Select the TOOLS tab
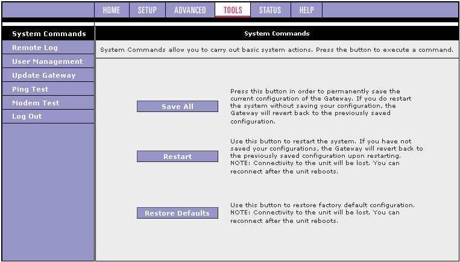Image resolution: width=460 pixels, height=262 pixels. click(x=233, y=10)
